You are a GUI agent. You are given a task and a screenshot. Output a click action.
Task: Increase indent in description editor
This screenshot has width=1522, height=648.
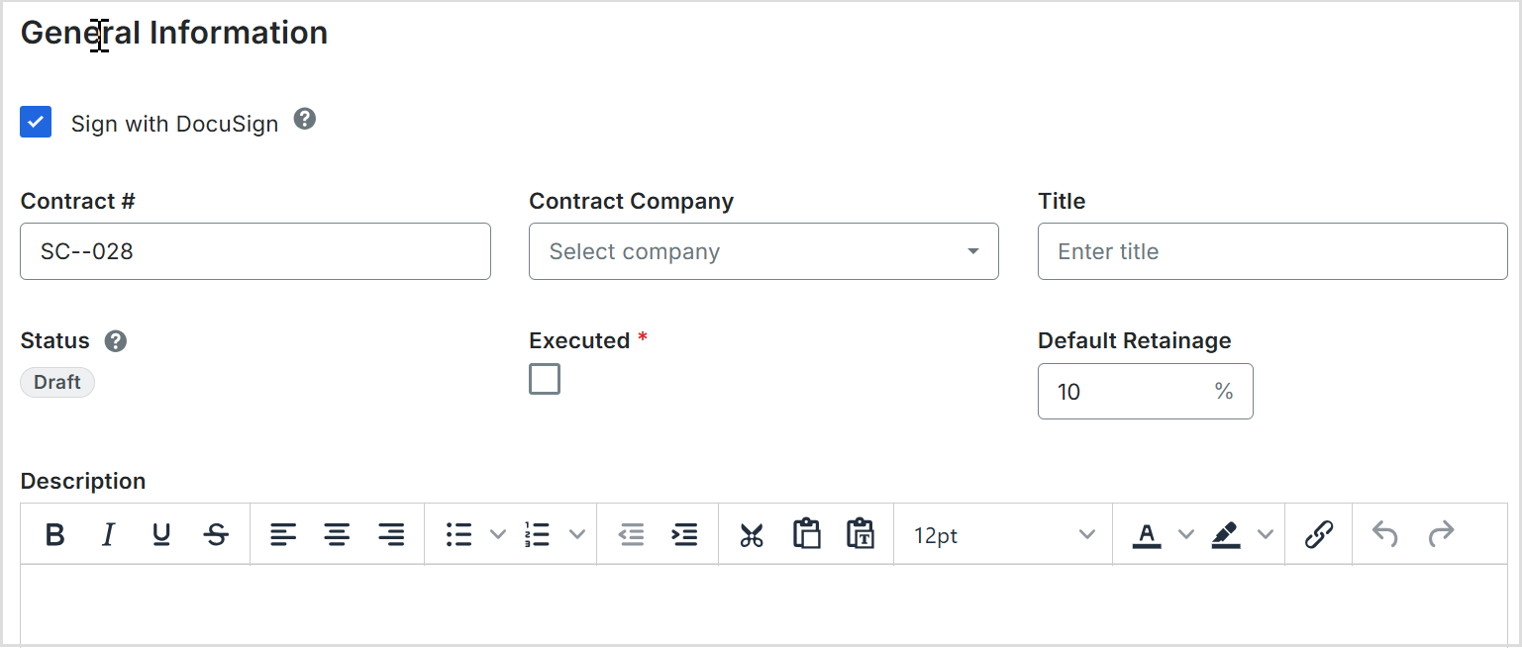(x=684, y=535)
